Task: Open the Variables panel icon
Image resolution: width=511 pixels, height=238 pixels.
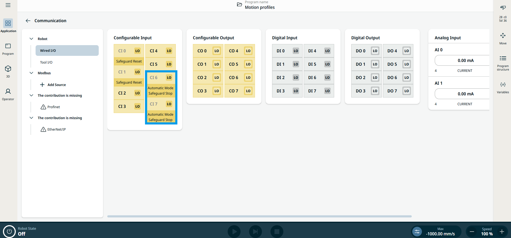Action: (503, 85)
